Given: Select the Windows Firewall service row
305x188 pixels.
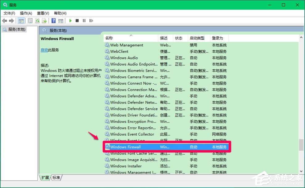Looking at the screenshot, I should [x=130, y=147].
